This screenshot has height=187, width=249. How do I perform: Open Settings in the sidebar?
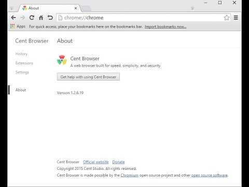(22, 72)
